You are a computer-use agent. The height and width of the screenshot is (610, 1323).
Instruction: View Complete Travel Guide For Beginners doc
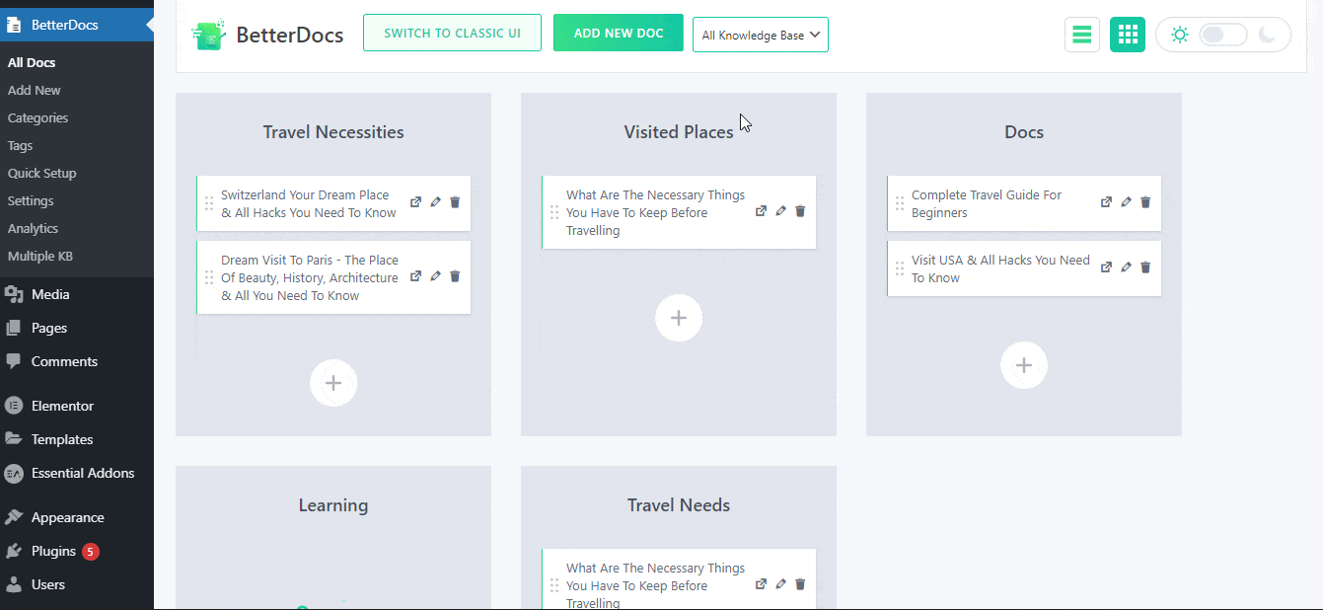[x=1106, y=202]
